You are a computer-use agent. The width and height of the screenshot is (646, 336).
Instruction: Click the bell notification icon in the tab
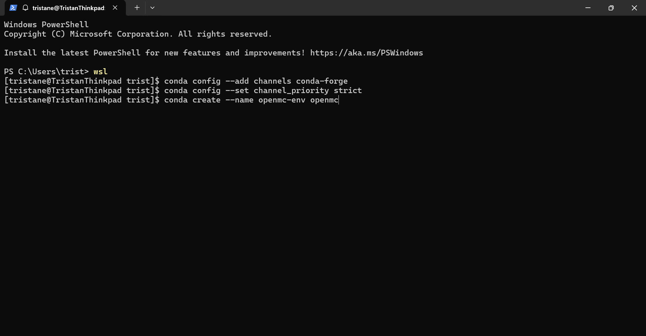(x=25, y=8)
